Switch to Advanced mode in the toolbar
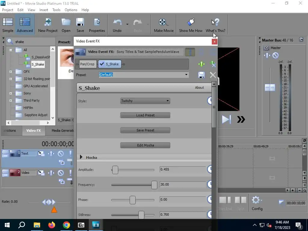The height and width of the screenshot is (231, 308). point(25,25)
